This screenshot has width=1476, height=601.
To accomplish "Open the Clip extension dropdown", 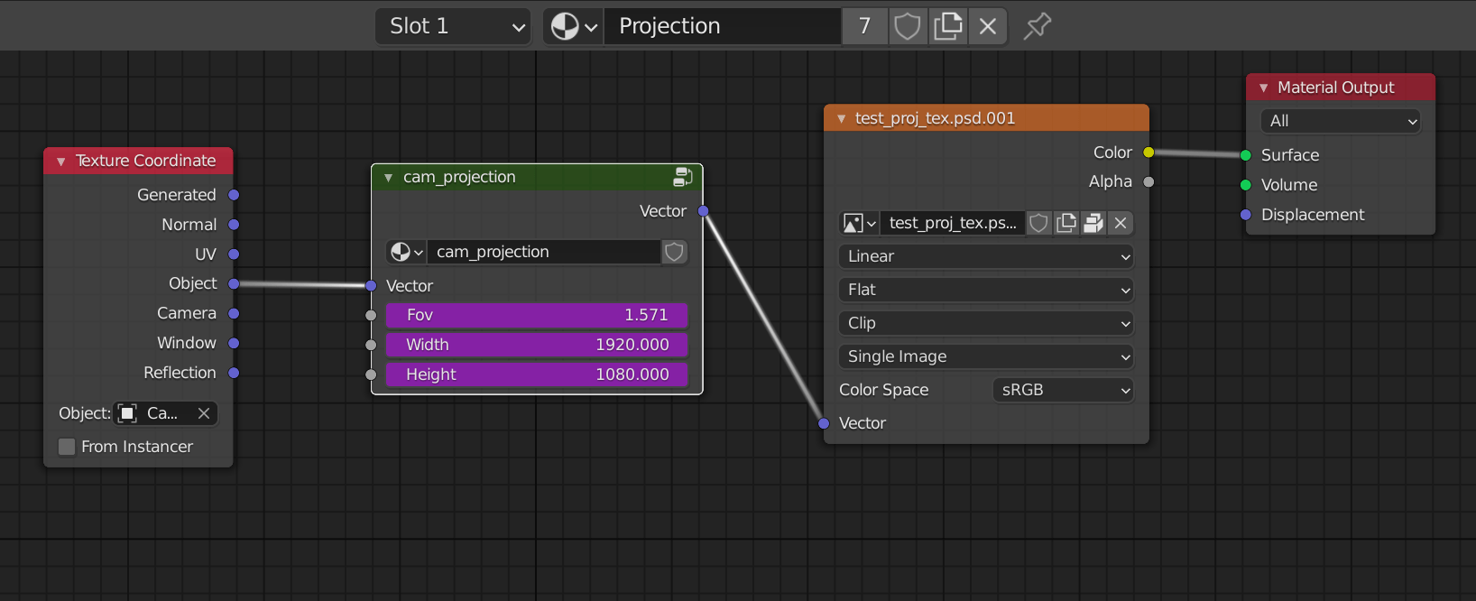I will pos(986,323).
